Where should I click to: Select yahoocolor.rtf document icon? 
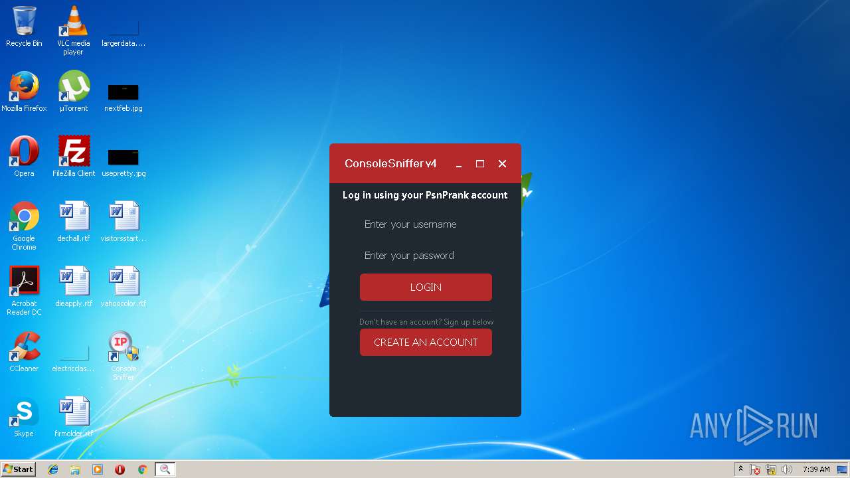tap(124, 287)
